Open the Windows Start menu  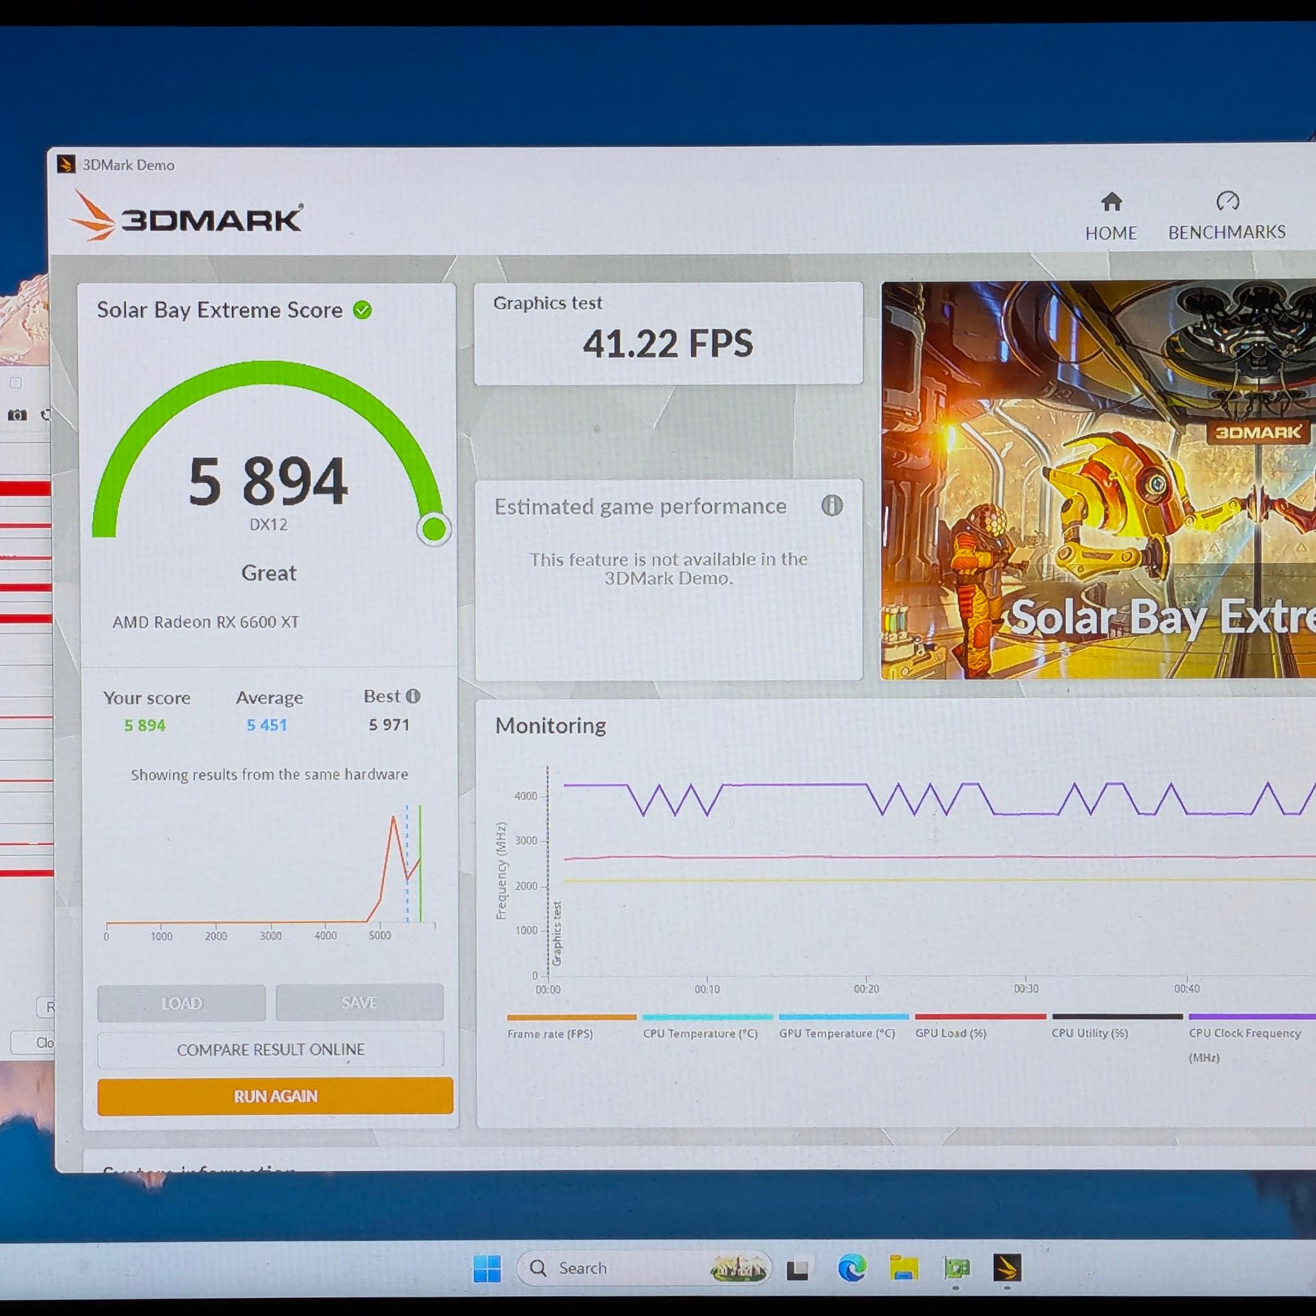coord(487,1268)
